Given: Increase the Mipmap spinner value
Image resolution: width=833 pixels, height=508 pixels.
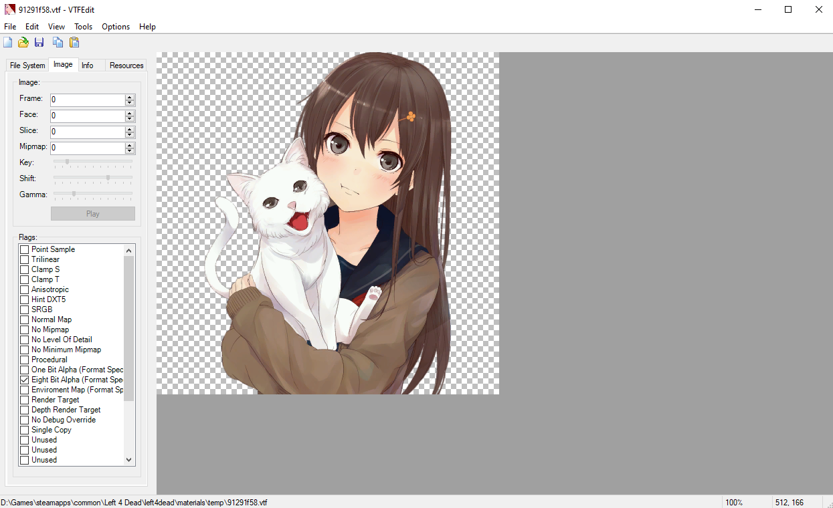Looking at the screenshot, I should 130,146.
